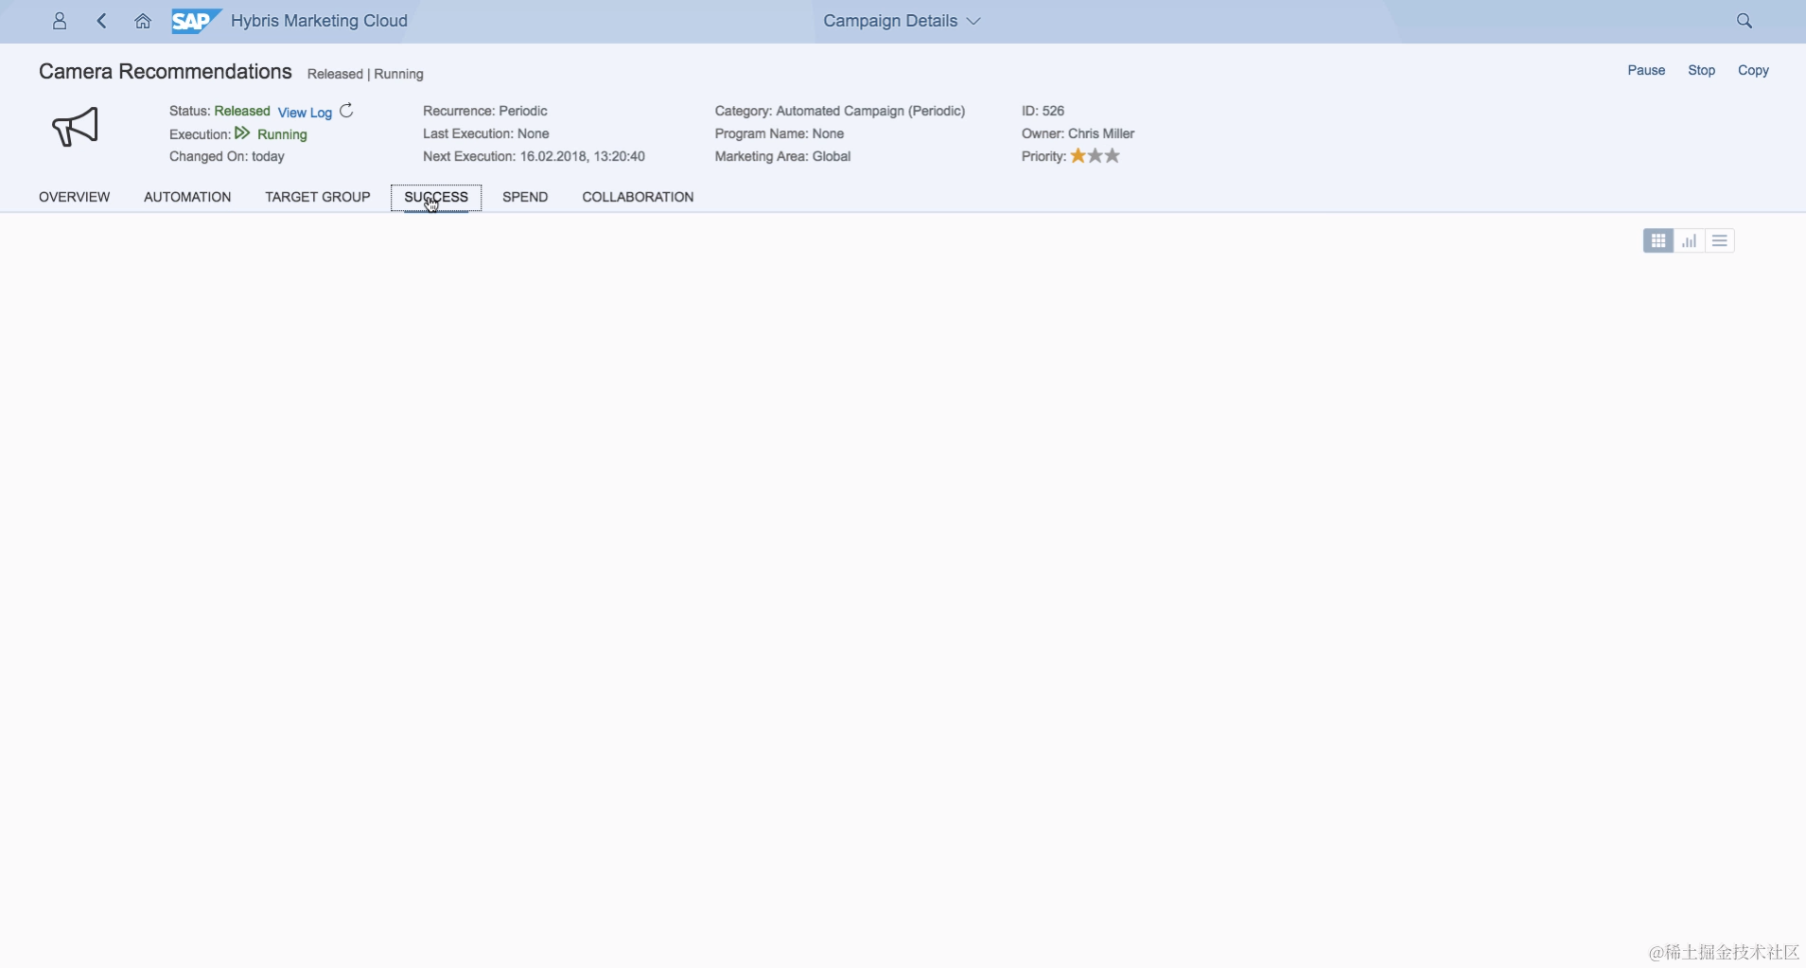The width and height of the screenshot is (1806, 968).
Task: Open search with the magnifier icon
Action: (x=1744, y=20)
